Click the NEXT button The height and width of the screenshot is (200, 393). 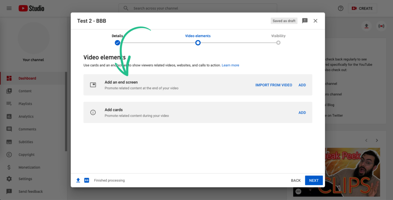pyautogui.click(x=314, y=180)
